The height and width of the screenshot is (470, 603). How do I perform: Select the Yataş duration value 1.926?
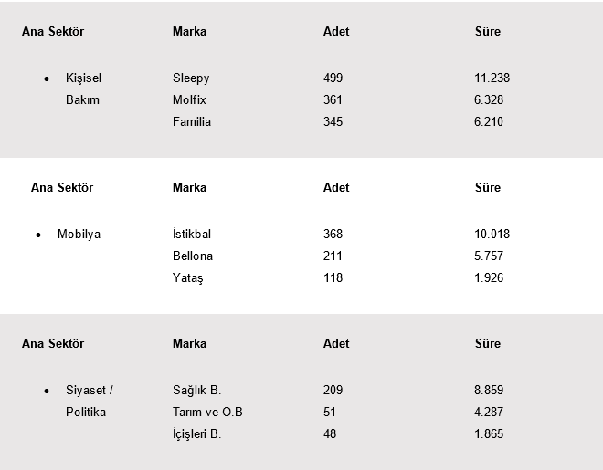tap(489, 277)
